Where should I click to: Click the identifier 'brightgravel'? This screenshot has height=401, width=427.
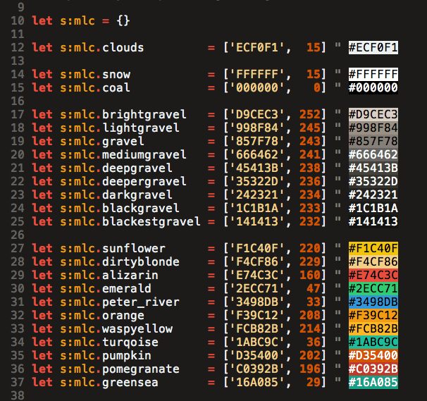click(x=144, y=114)
